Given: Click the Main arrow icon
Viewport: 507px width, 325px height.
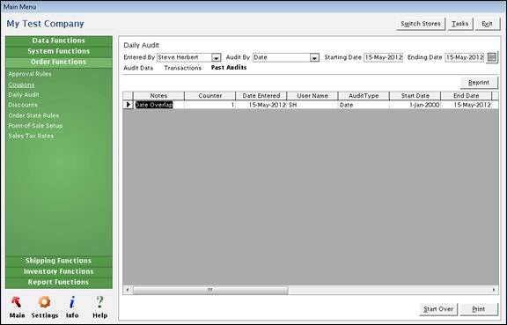Looking at the screenshot, I should pos(17,302).
